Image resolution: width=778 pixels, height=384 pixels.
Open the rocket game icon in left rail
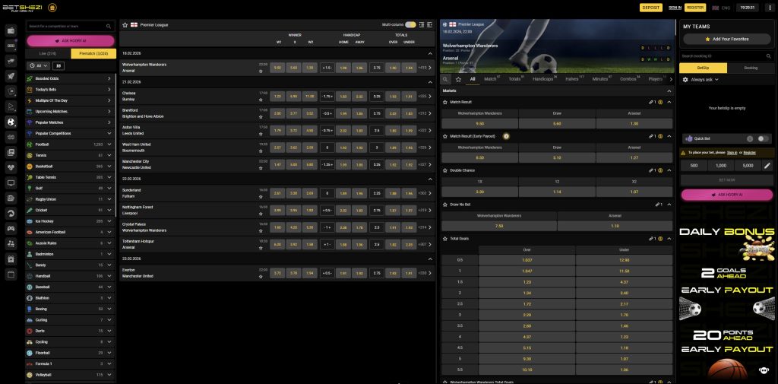pyautogui.click(x=11, y=76)
